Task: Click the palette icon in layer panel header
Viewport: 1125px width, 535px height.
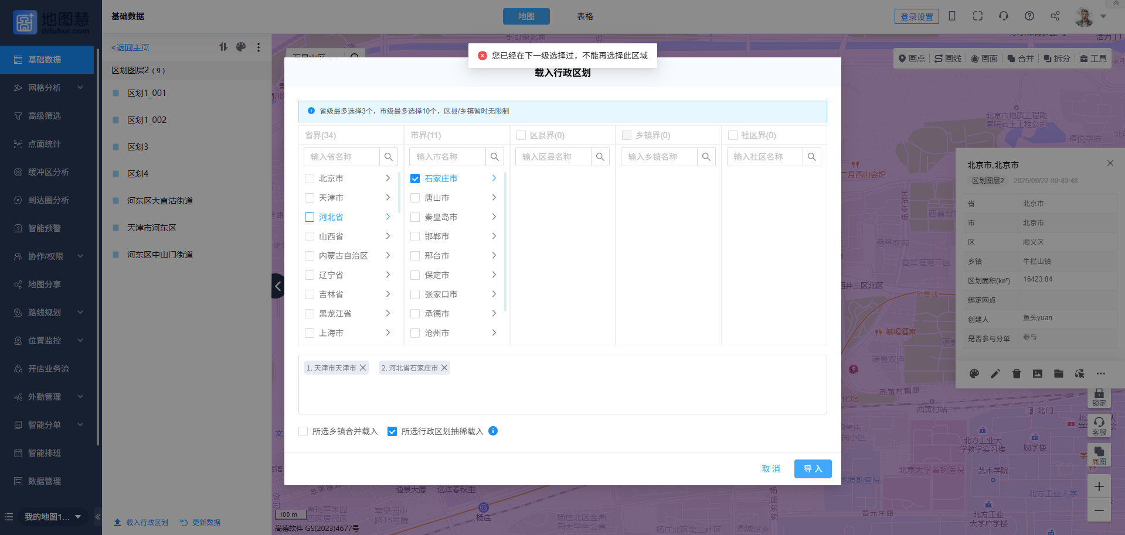Action: 241,47
